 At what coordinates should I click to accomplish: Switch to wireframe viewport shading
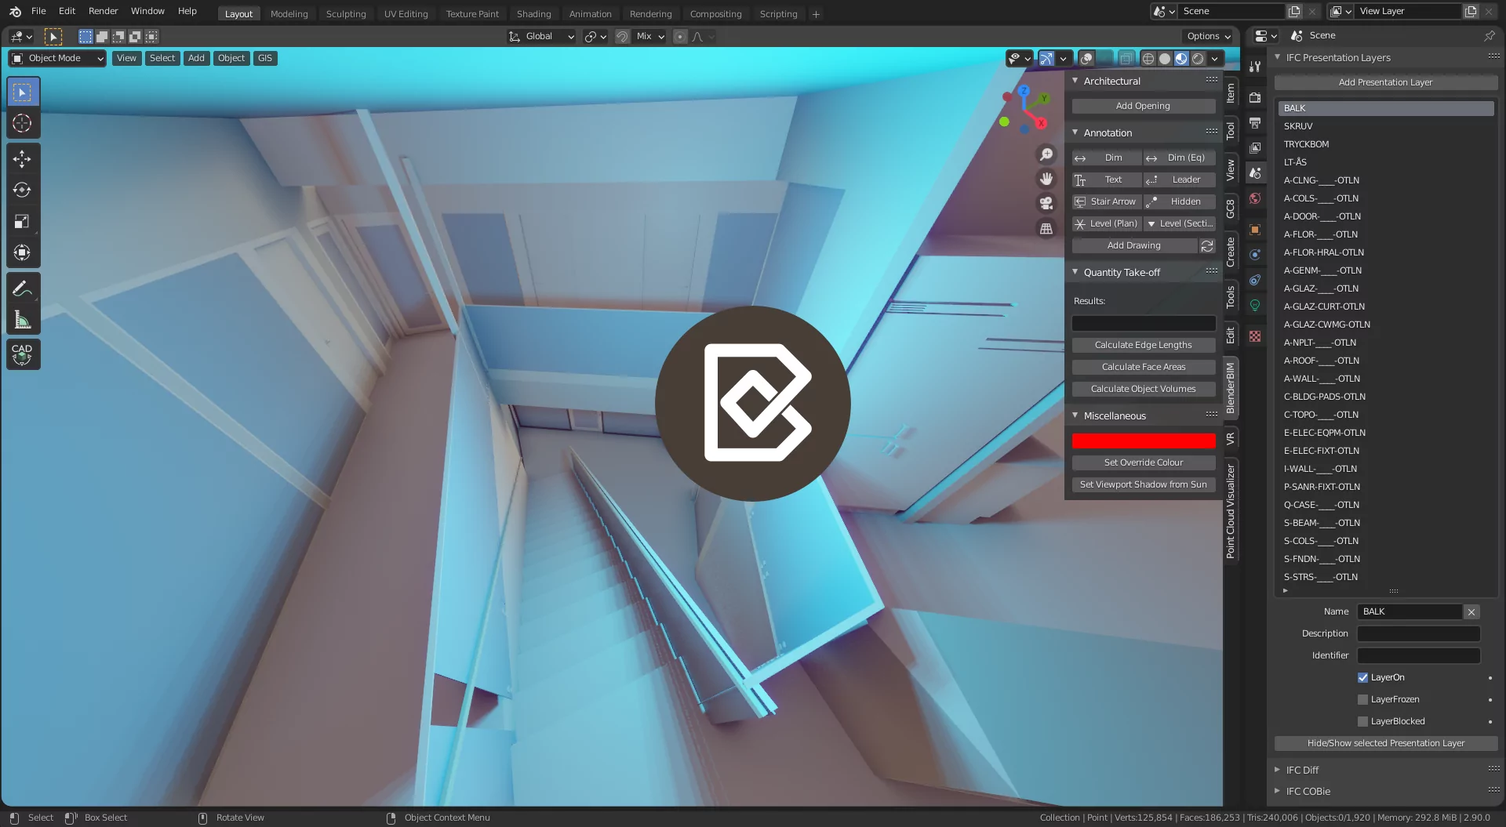(x=1148, y=58)
